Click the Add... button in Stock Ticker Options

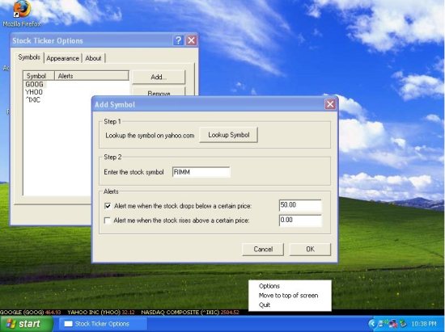coord(159,77)
